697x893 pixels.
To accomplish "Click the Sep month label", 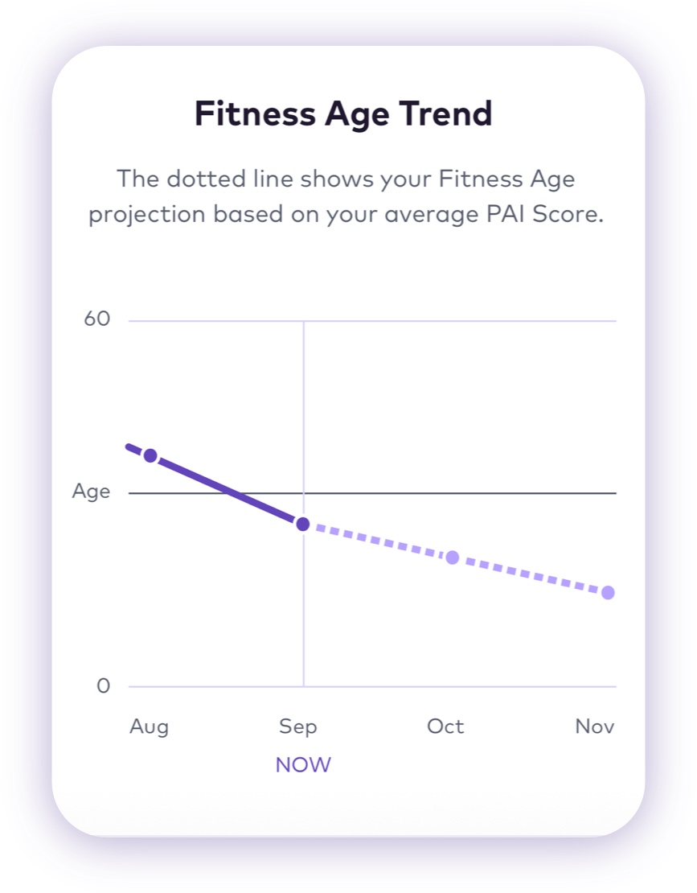I will tap(298, 726).
